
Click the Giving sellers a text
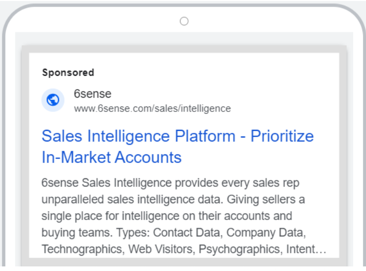266,200
